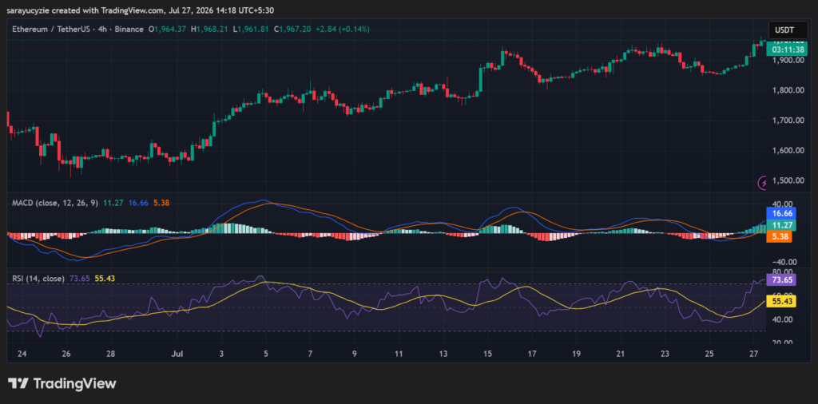Click the green 11.27 MACD scale tag
The image size is (818, 404).
[780, 224]
